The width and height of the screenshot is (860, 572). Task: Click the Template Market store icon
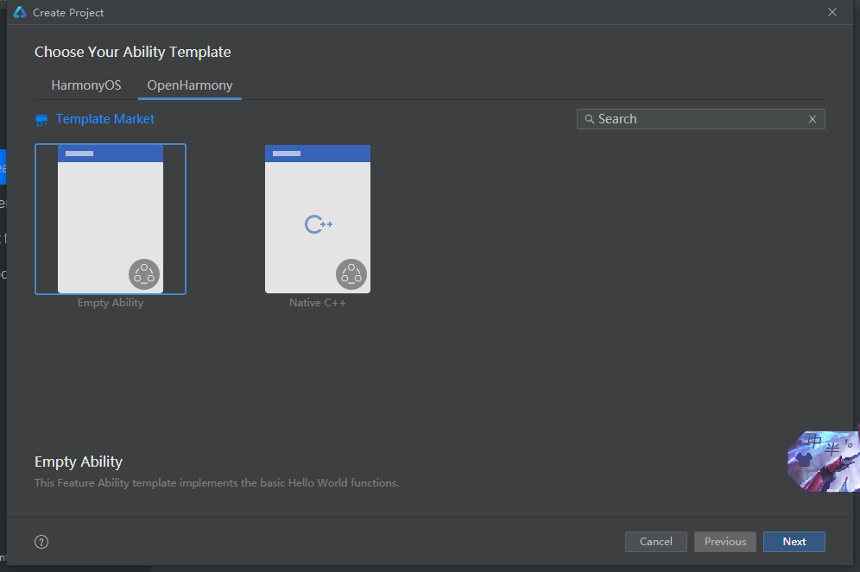click(41, 120)
